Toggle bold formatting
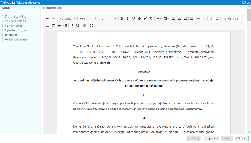This screenshot has width=251, height=143. [122, 19]
